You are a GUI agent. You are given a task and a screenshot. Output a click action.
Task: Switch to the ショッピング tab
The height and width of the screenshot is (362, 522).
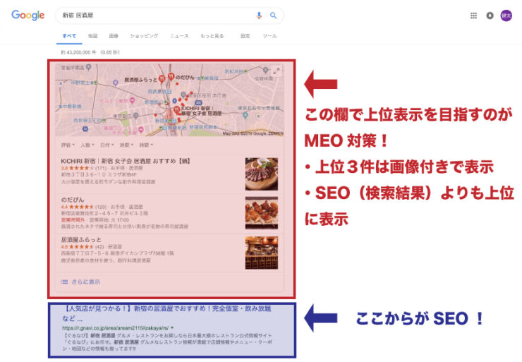144,36
